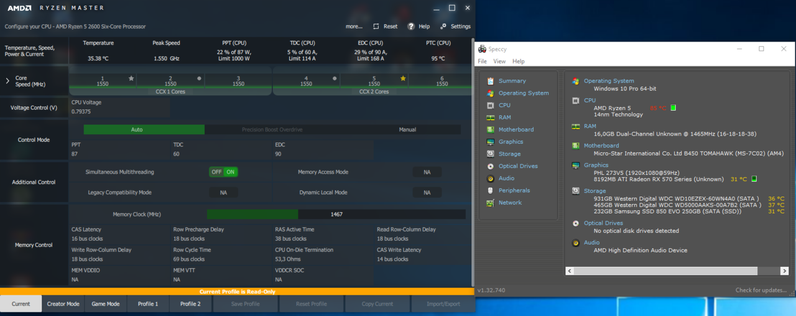Click the Import/Export button

(x=443, y=304)
